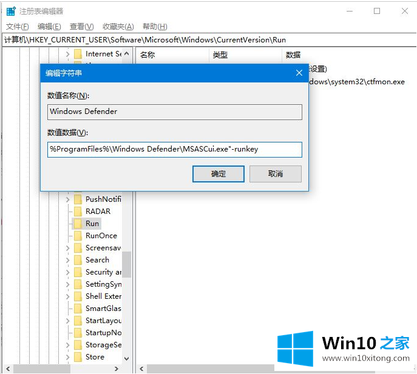Screen dimensions: 417x374
Task: Select the SmartGlas... key in tree
Action: click(103, 309)
